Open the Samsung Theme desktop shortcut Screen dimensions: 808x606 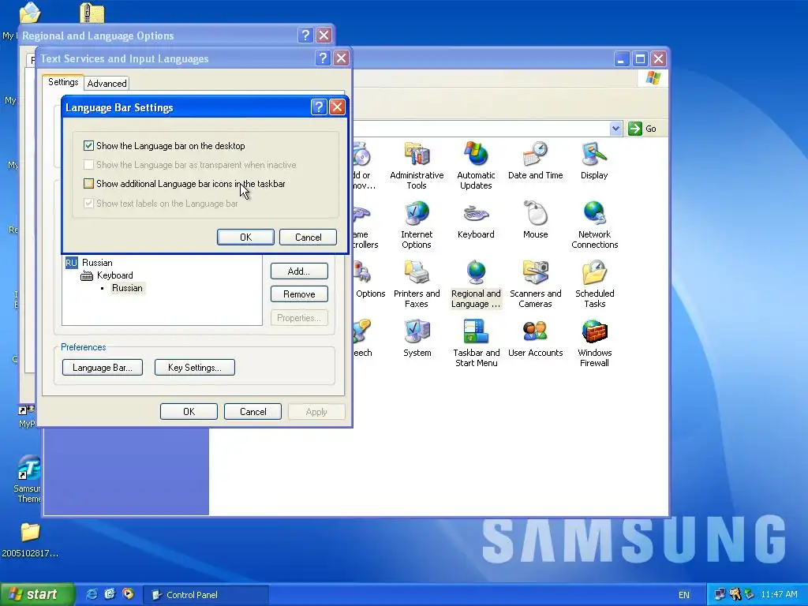28,479
